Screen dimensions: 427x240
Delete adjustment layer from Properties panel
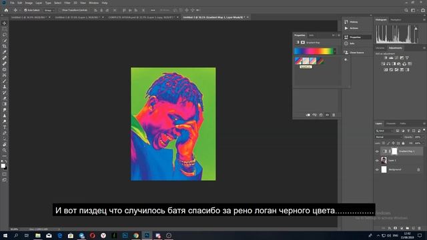(334, 115)
